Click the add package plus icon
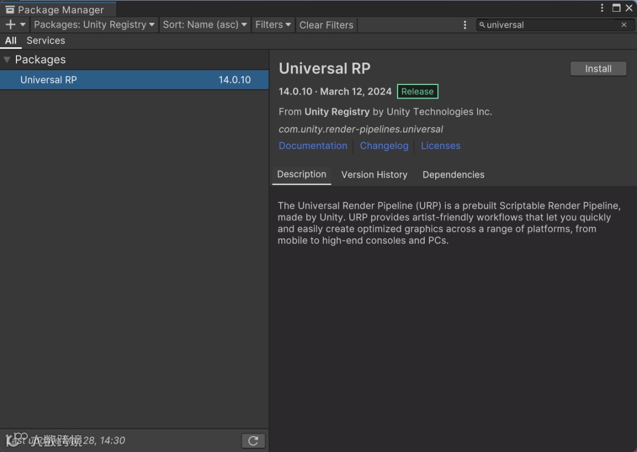The height and width of the screenshot is (452, 637). click(10, 25)
